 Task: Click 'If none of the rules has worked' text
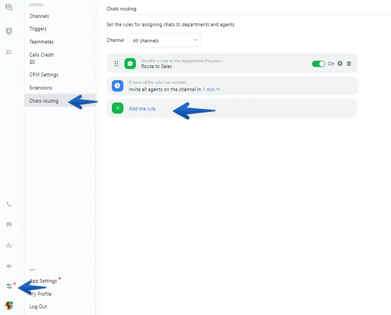(157, 82)
